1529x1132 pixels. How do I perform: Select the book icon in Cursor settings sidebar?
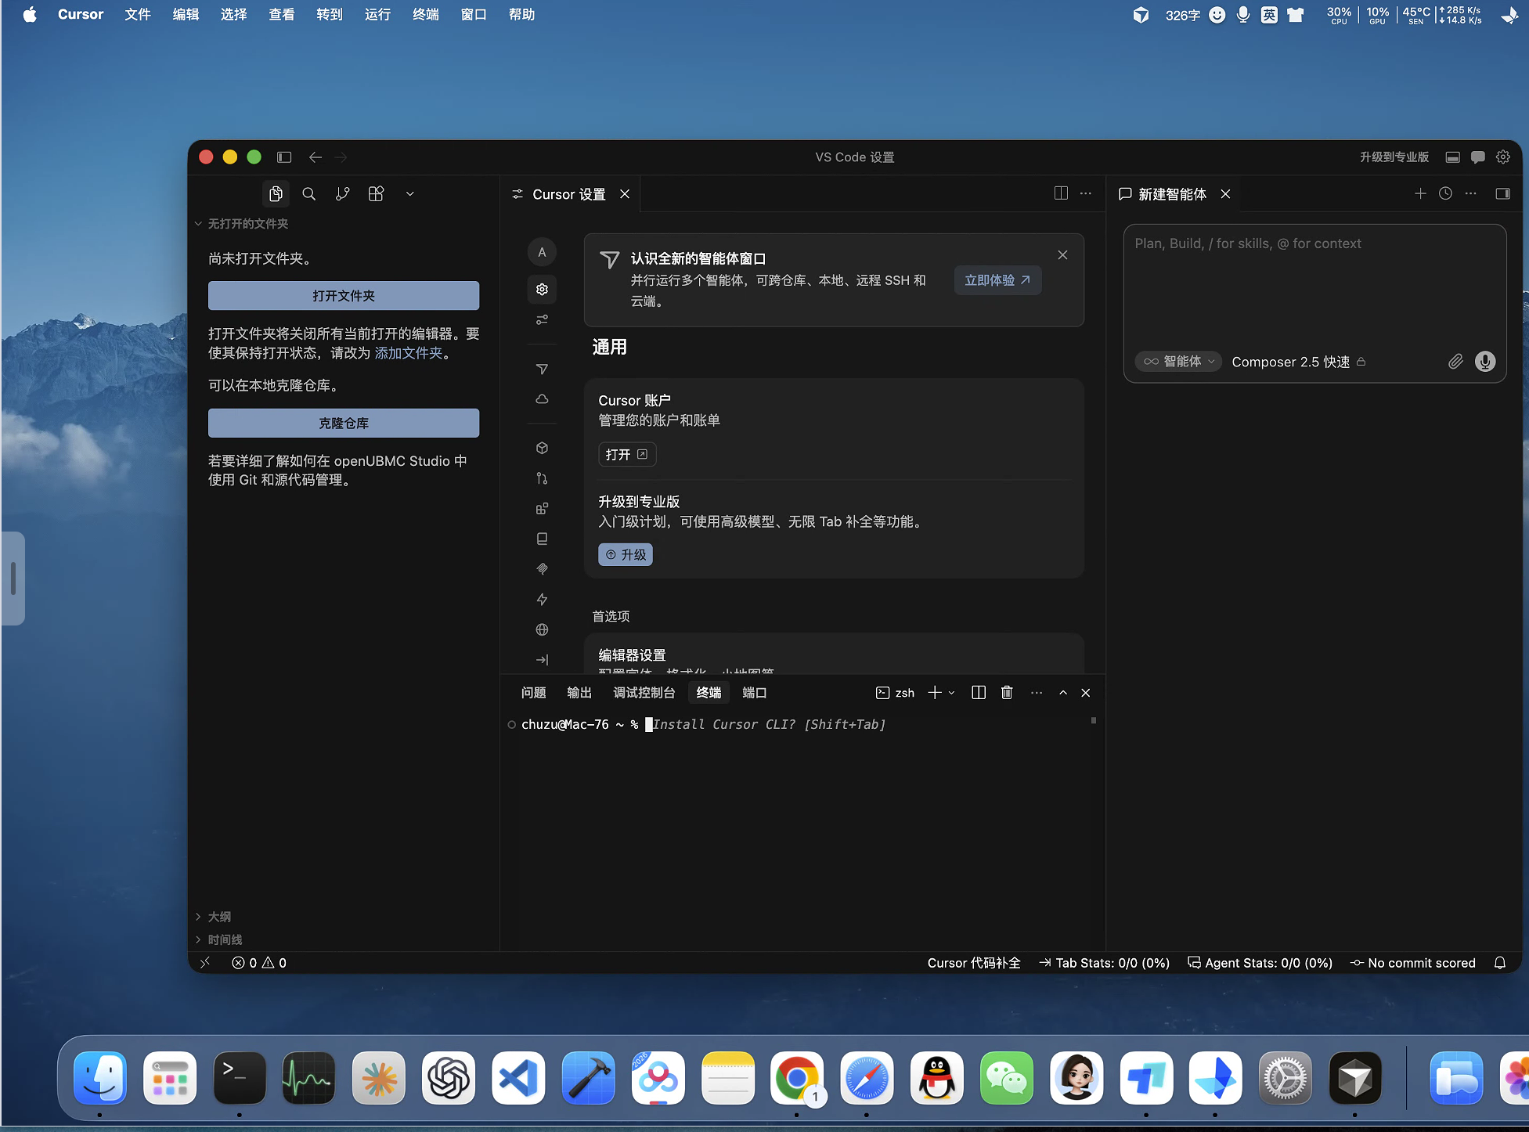542,539
